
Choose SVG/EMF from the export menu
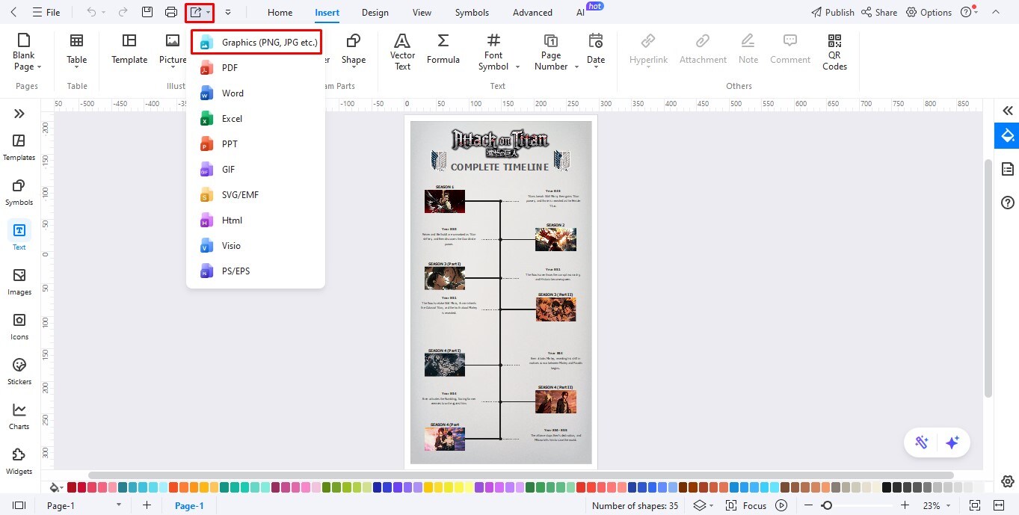coord(256,195)
